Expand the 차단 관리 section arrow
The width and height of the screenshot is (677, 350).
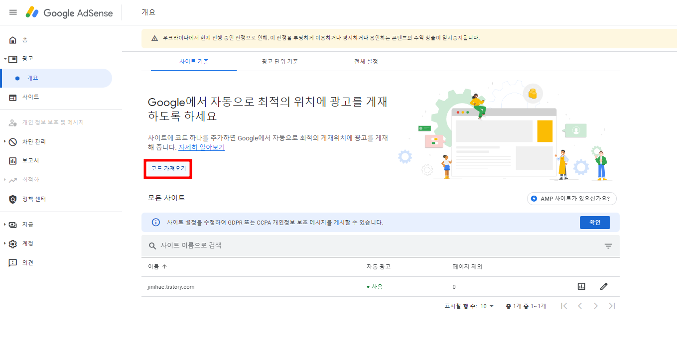tap(5, 141)
